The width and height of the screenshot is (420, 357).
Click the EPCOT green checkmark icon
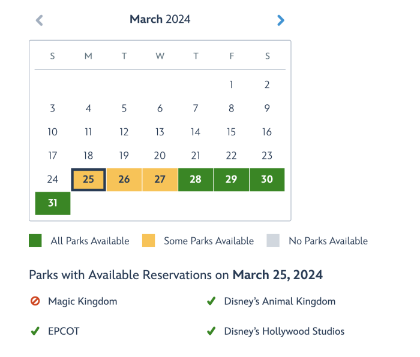35,331
